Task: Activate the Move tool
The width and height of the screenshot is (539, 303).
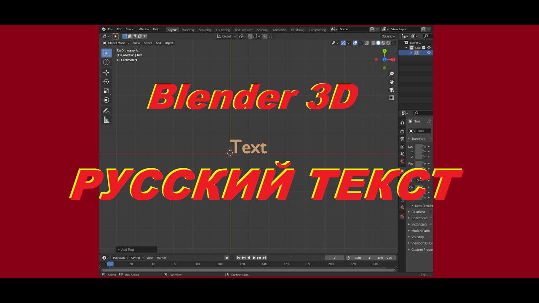Action: click(106, 73)
